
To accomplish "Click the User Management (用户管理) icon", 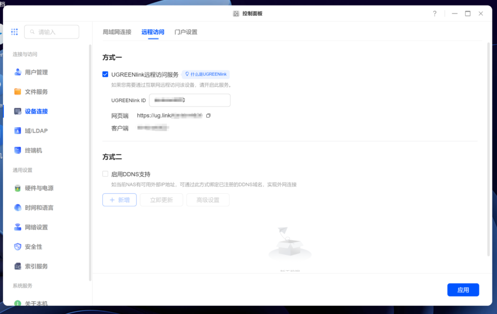I will (18, 72).
